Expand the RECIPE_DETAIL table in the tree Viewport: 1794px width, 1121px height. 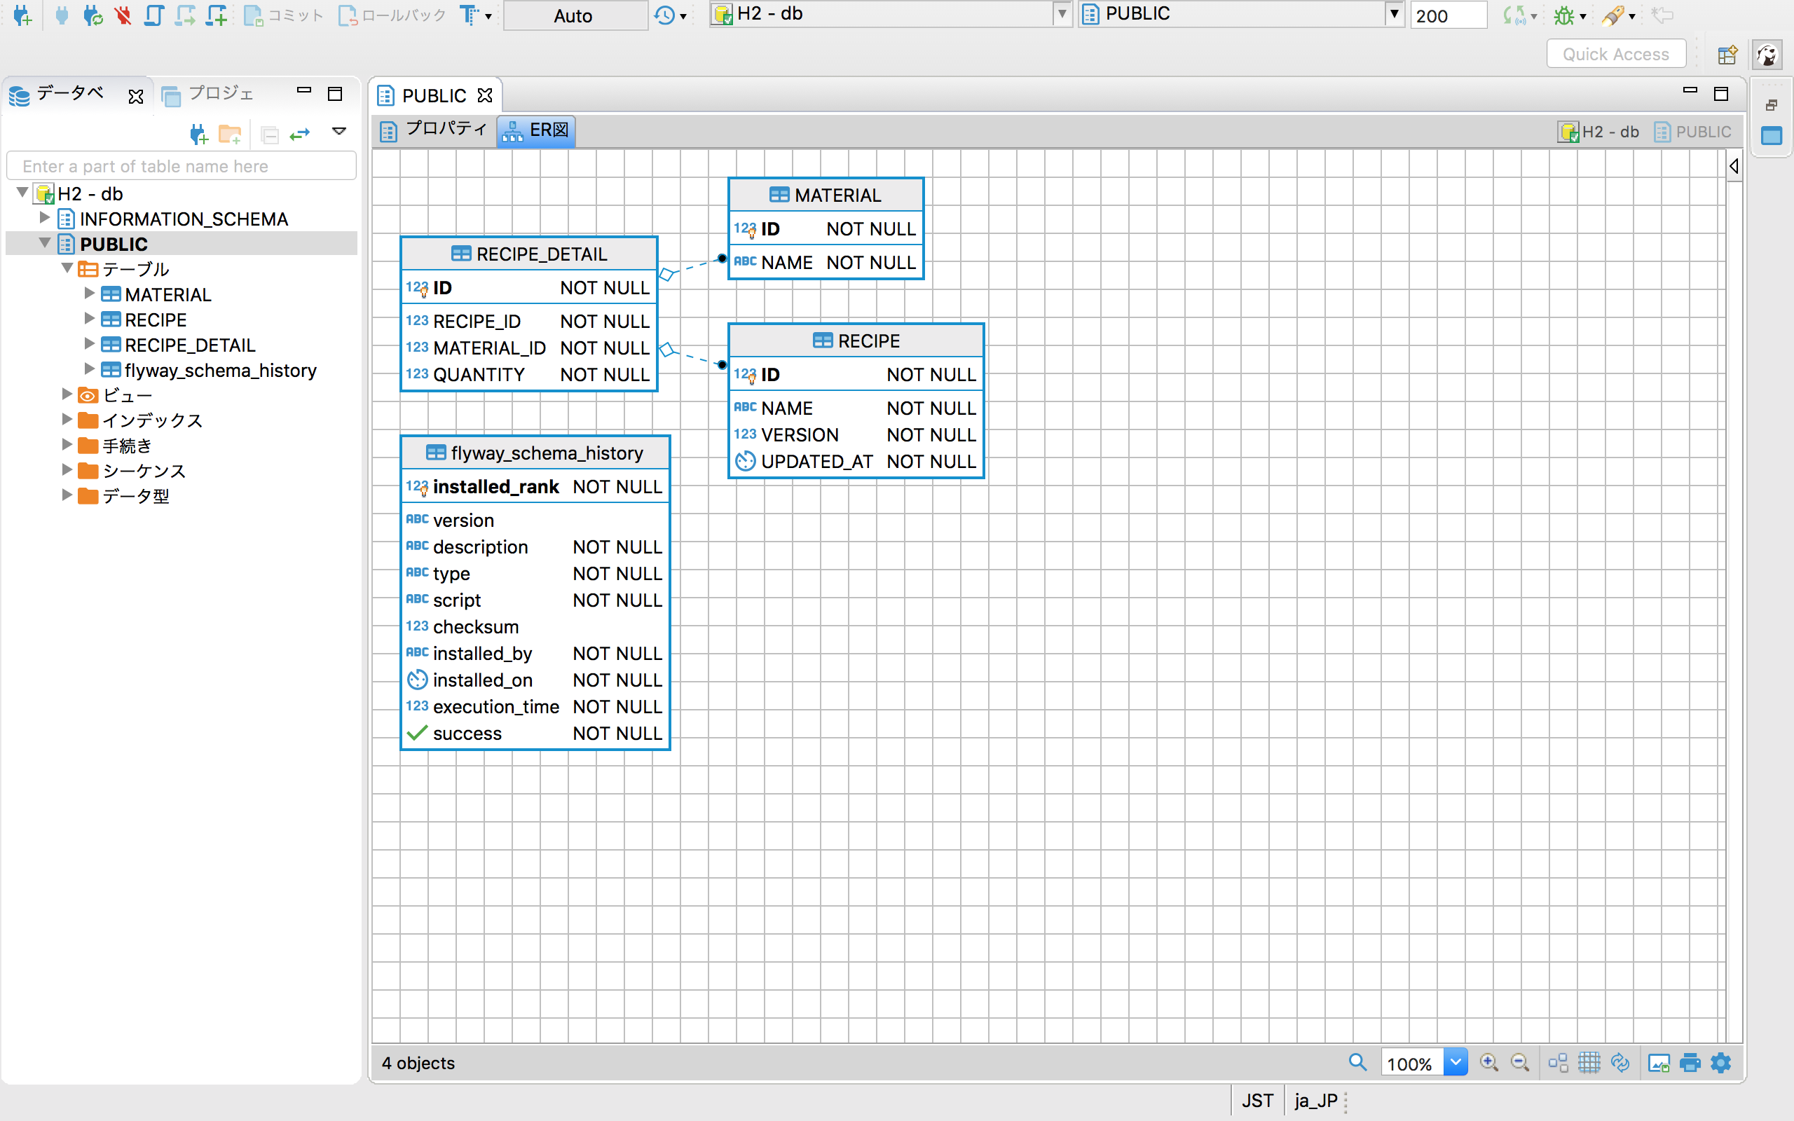point(89,344)
